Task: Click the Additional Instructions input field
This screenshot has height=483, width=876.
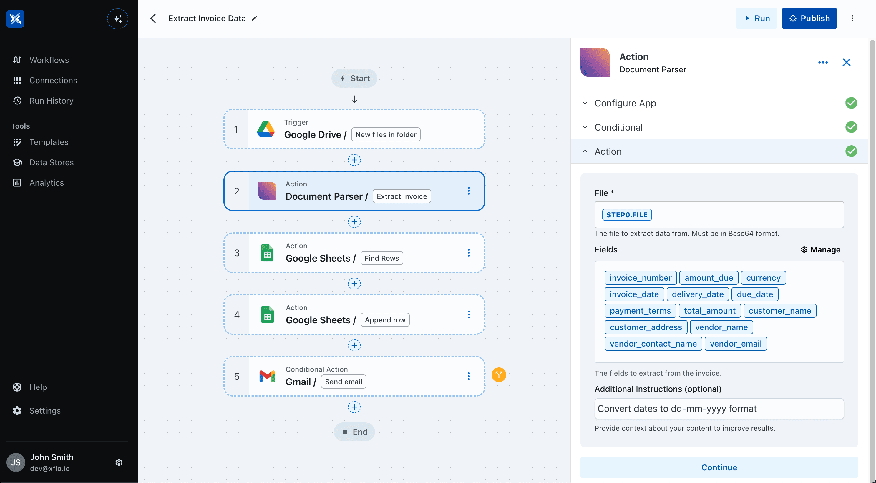Action: (x=719, y=409)
